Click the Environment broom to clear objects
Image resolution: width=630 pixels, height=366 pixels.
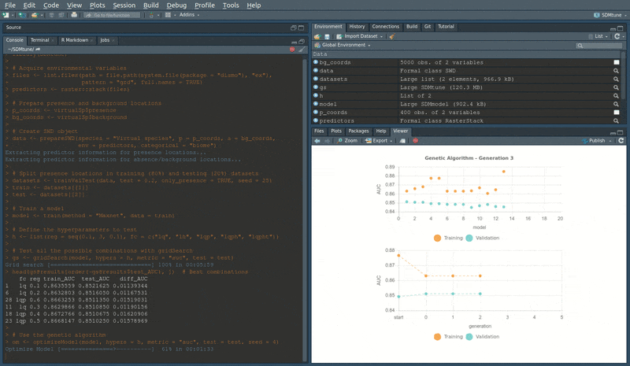tap(391, 36)
